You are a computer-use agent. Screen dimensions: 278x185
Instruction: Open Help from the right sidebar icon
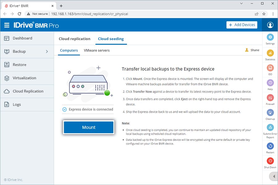pyautogui.click(x=270, y=83)
